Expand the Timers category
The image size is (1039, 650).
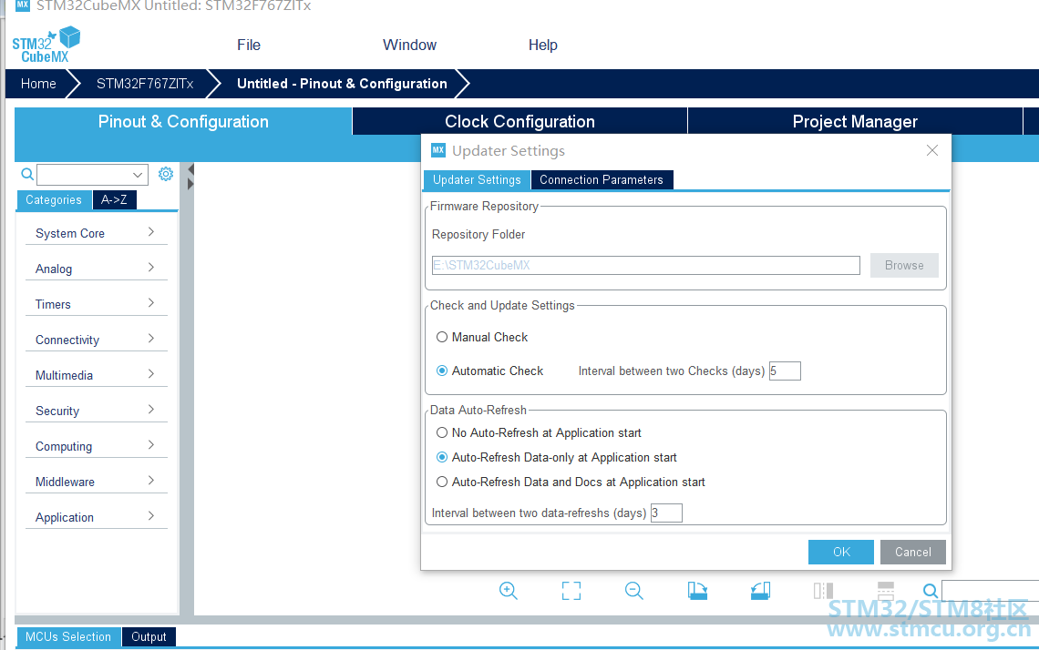pos(96,304)
